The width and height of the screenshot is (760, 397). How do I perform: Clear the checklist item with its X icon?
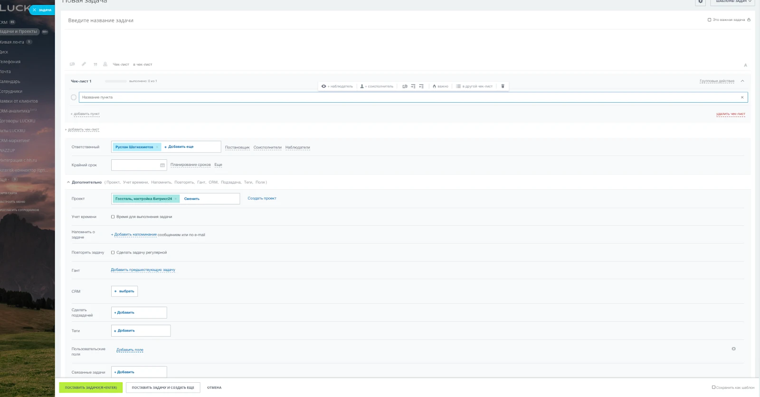[742, 97]
